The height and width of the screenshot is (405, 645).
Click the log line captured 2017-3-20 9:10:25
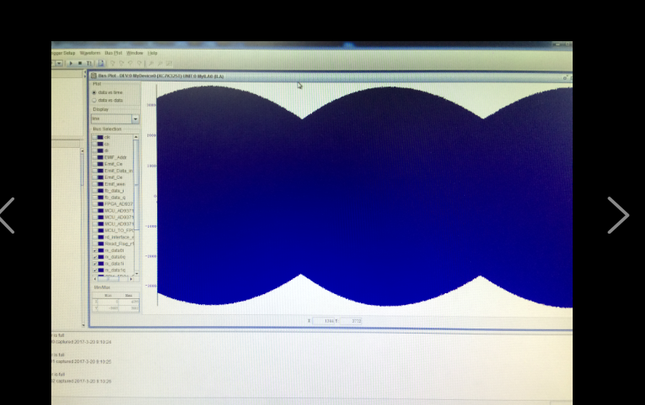82,362
